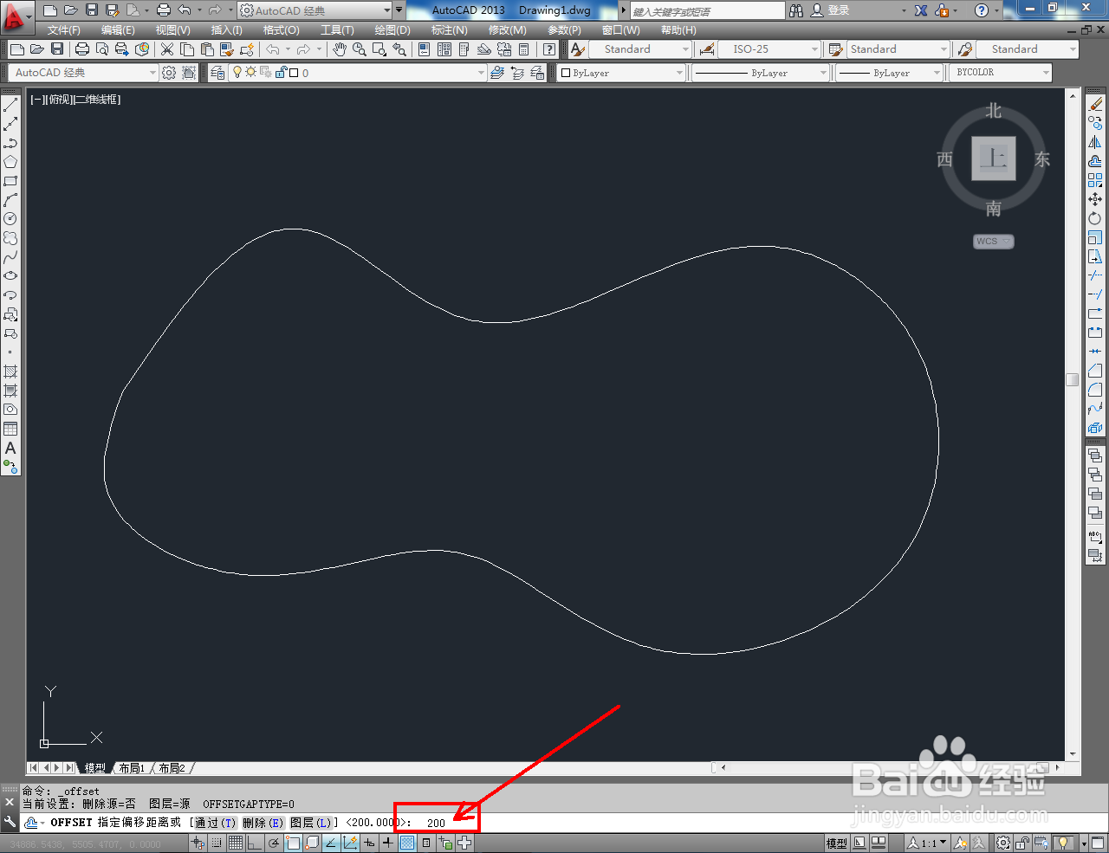The height and width of the screenshot is (853, 1109).
Task: Click the Text Style brush icon
Action: pyautogui.click(x=578, y=49)
